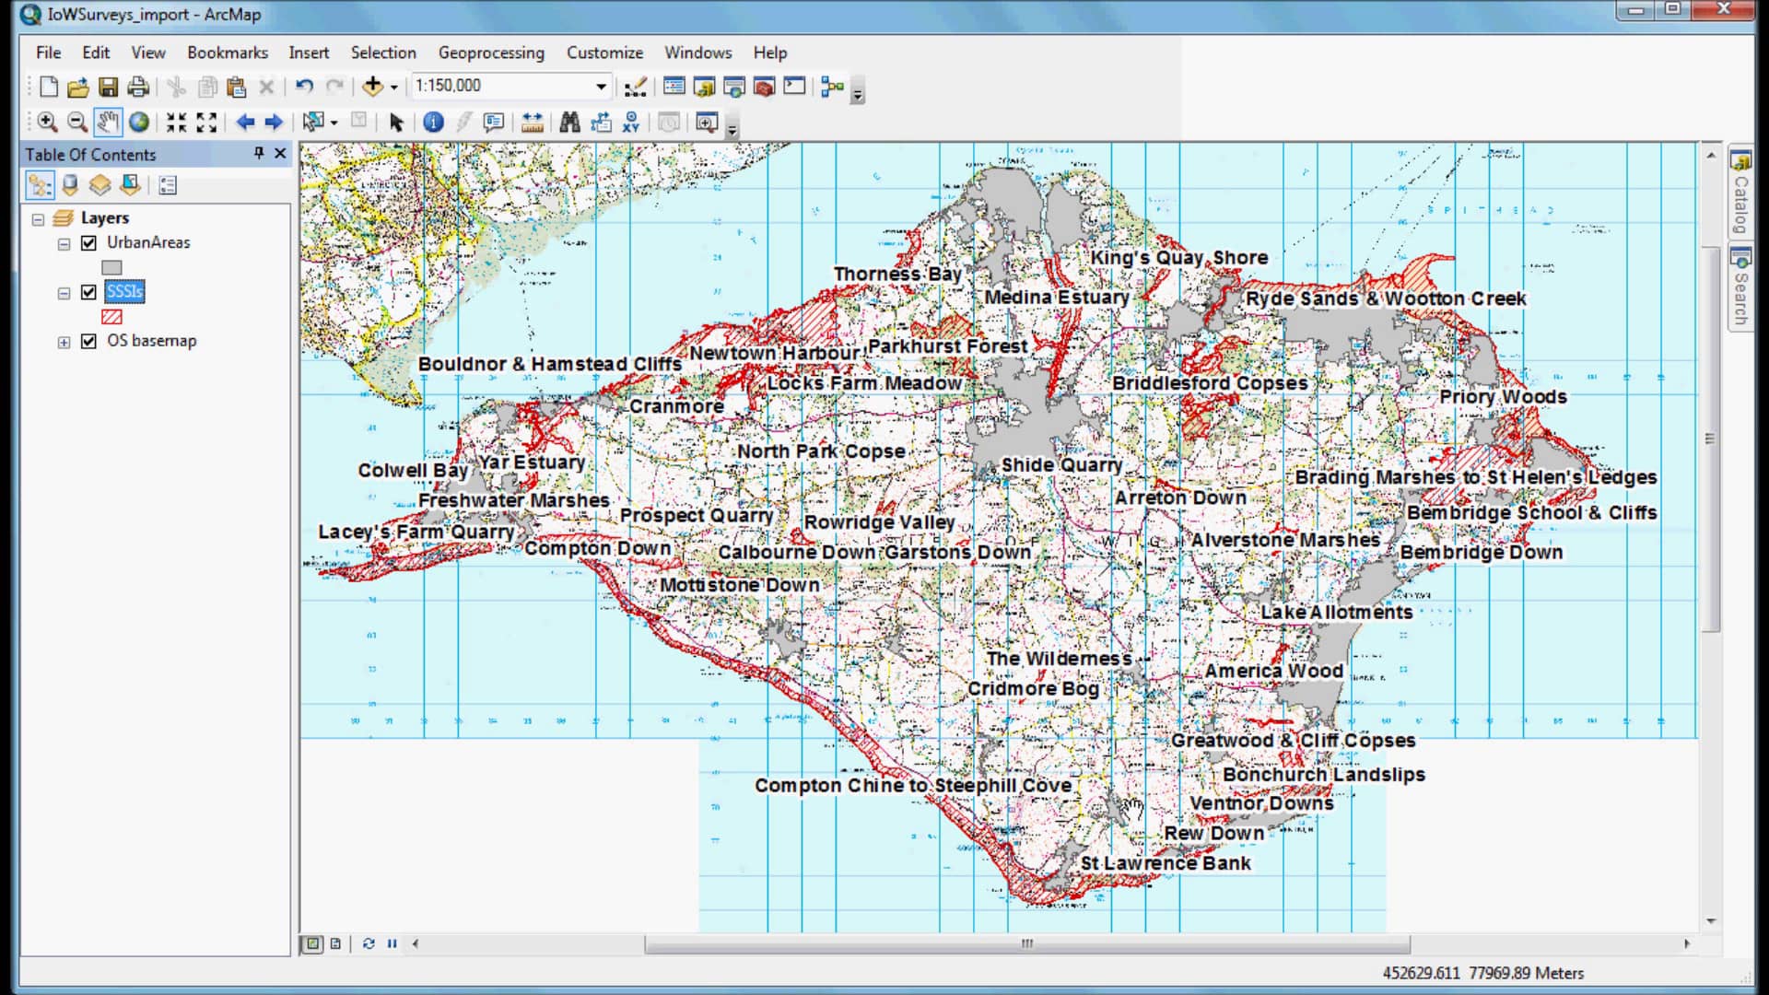
Task: Open the Bookmarks menu
Action: tap(227, 53)
